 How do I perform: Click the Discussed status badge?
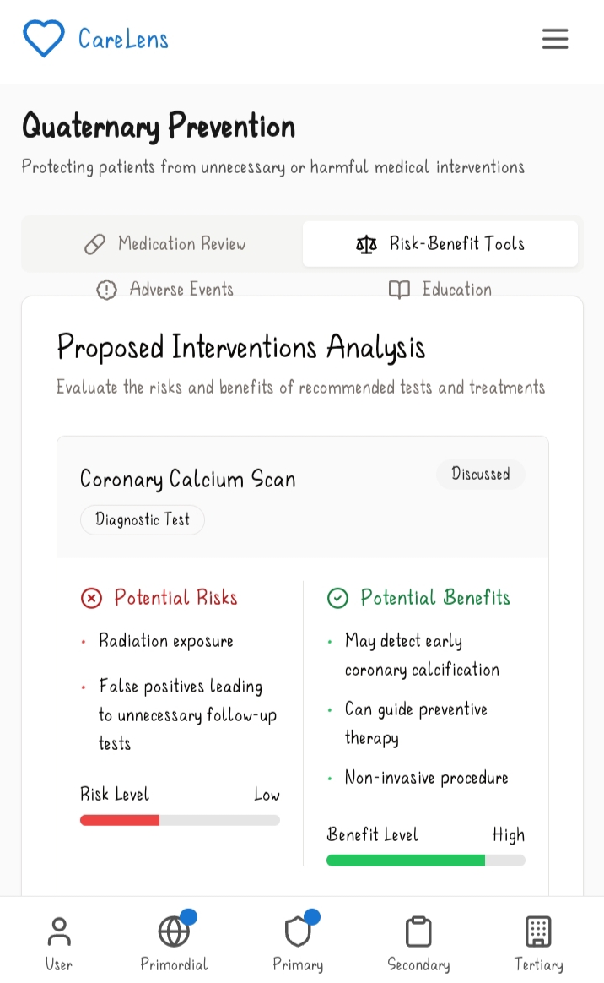pos(480,475)
